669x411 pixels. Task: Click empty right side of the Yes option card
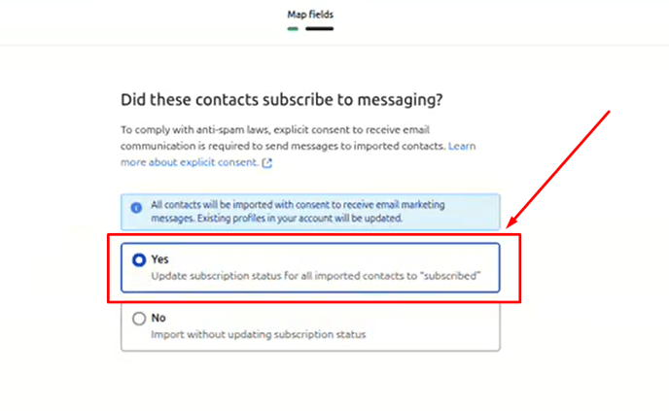pos(438,260)
